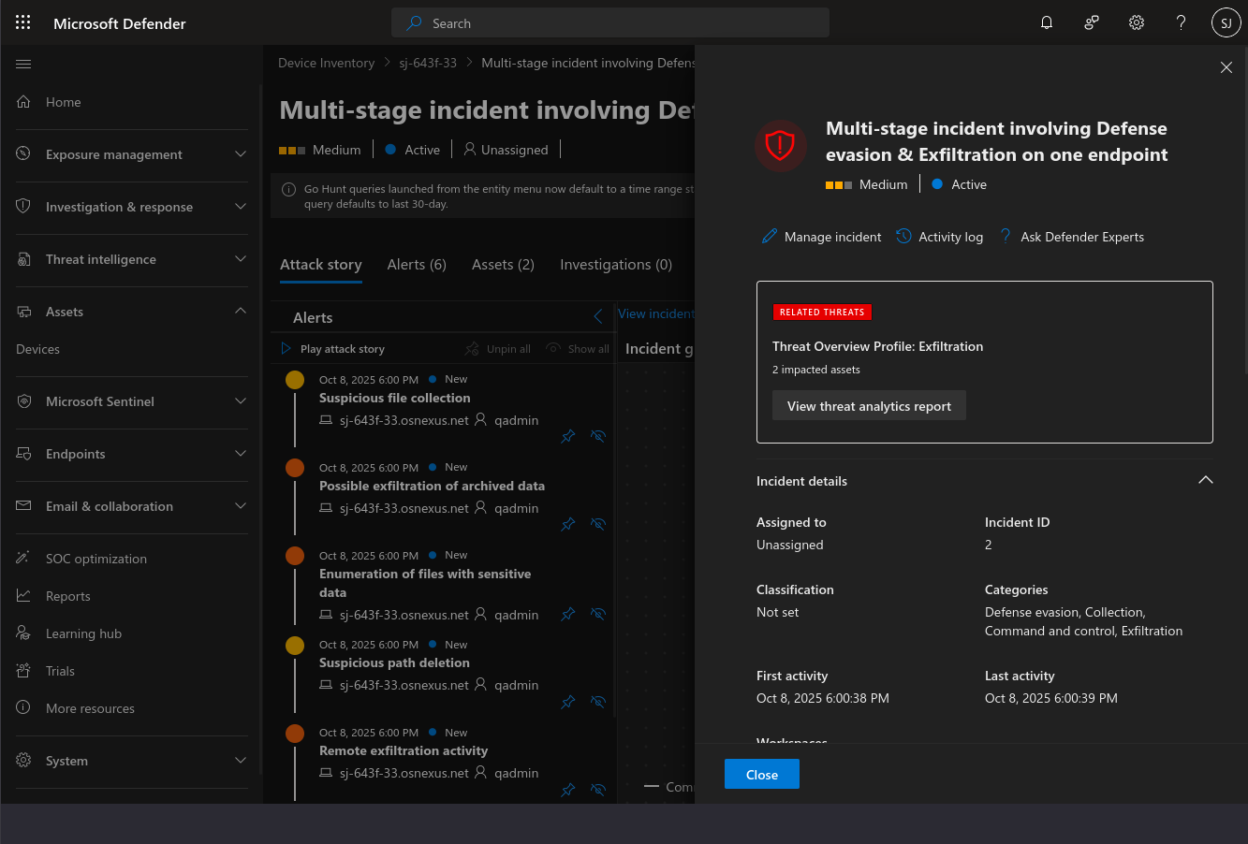Click the Manage incident pencil icon

(x=770, y=237)
